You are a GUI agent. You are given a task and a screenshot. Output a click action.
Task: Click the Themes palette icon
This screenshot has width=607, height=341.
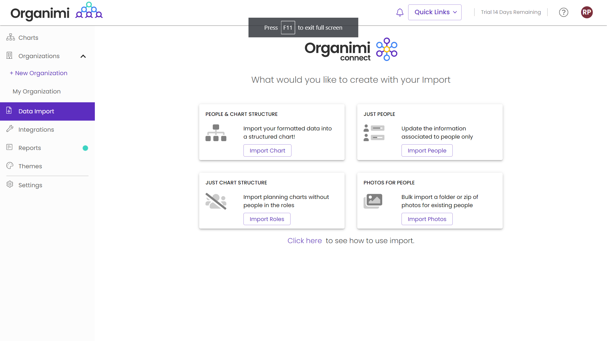tap(10, 165)
